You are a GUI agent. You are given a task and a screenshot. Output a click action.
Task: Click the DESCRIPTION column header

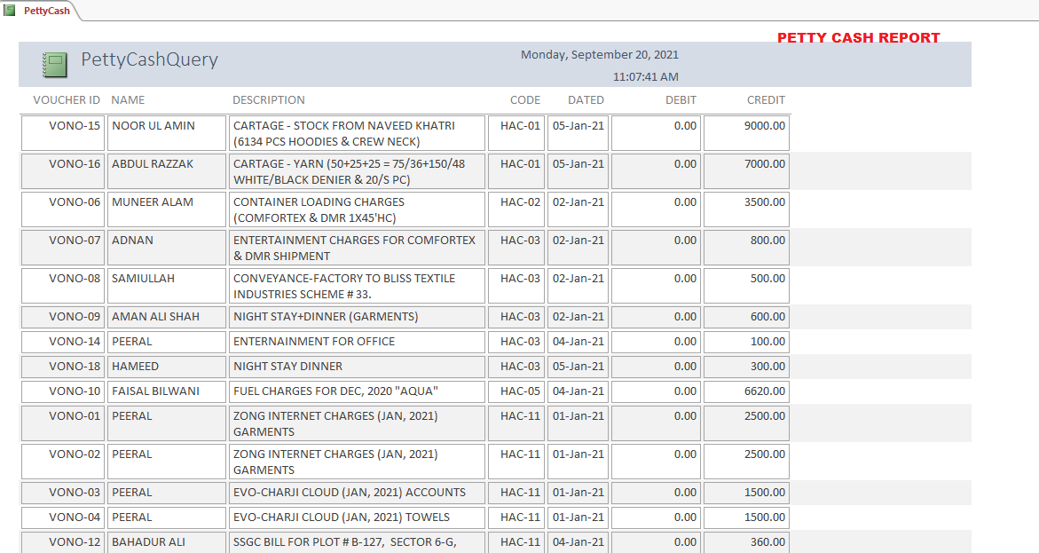pyautogui.click(x=268, y=100)
